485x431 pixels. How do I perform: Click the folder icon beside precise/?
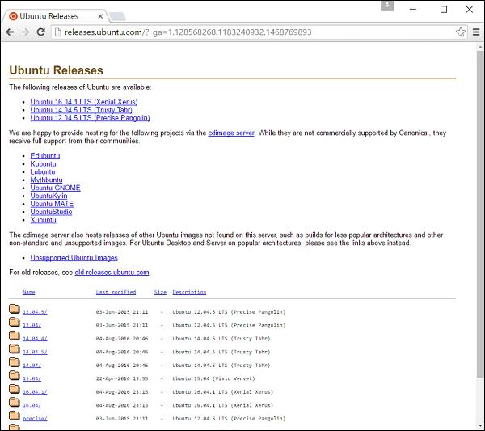coord(15,417)
